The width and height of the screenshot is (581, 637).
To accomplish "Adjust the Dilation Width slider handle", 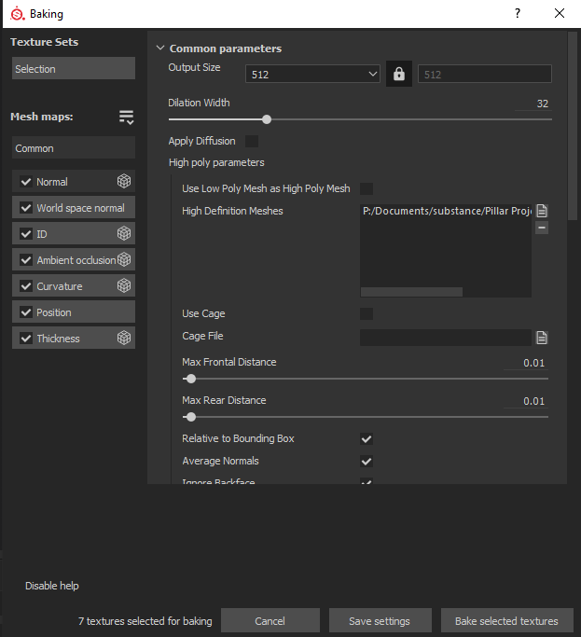I will 267,119.
